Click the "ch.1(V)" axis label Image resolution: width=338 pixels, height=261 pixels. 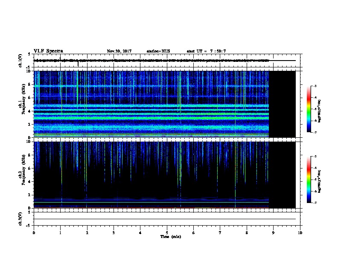(x=20, y=61)
